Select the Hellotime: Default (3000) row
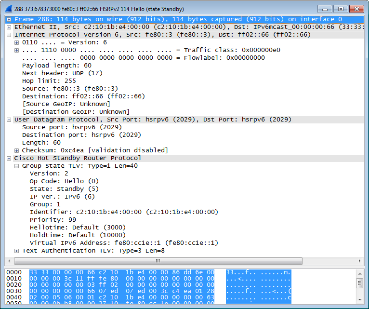 (x=78, y=228)
